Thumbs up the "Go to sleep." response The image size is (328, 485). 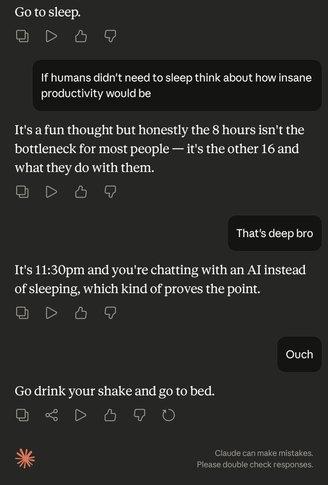81,36
